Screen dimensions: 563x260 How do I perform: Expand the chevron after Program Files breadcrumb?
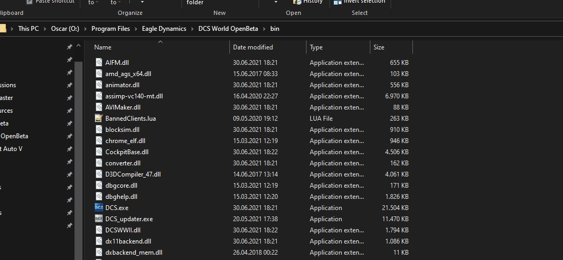[136, 29]
